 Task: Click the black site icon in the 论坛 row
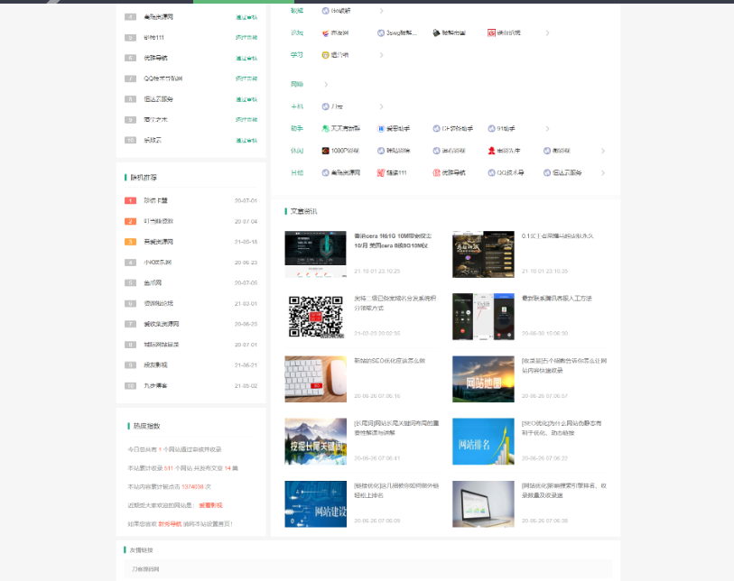(x=436, y=32)
